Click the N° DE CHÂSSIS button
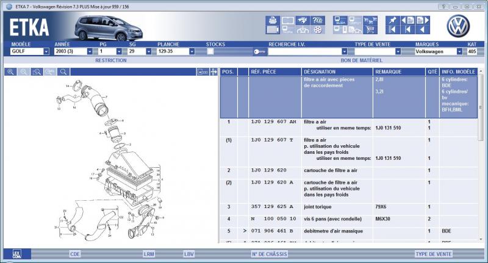This screenshot has height=263, width=488. tap(270, 254)
